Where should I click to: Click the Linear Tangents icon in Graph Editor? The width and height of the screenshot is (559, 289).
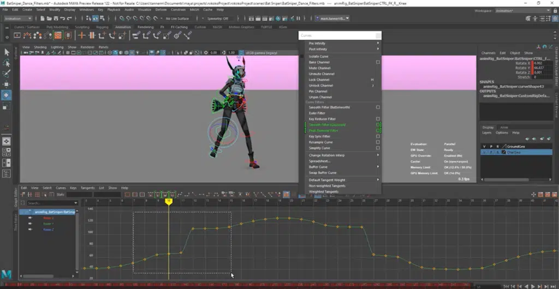tap(194, 195)
